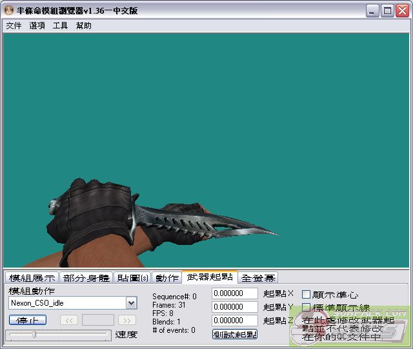This screenshot has height=349, width=413.
Task: Select the 武器起點 tab
Action: (x=210, y=277)
